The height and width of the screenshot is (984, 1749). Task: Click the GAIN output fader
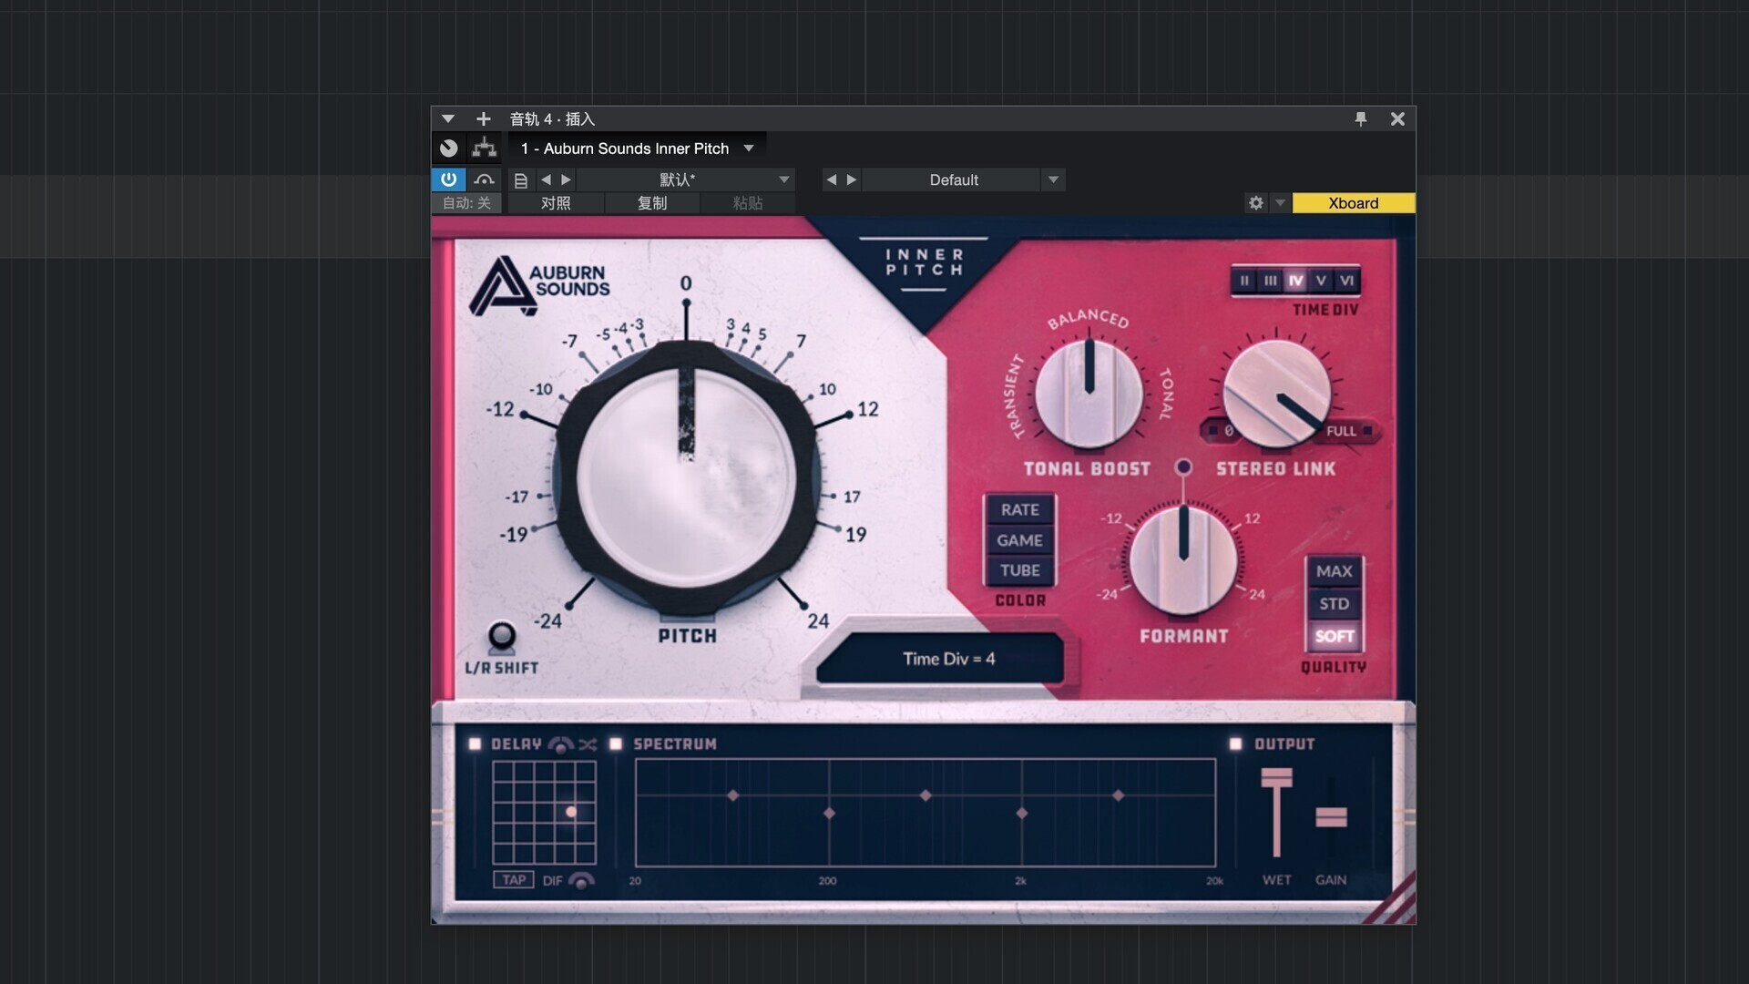[x=1331, y=816]
